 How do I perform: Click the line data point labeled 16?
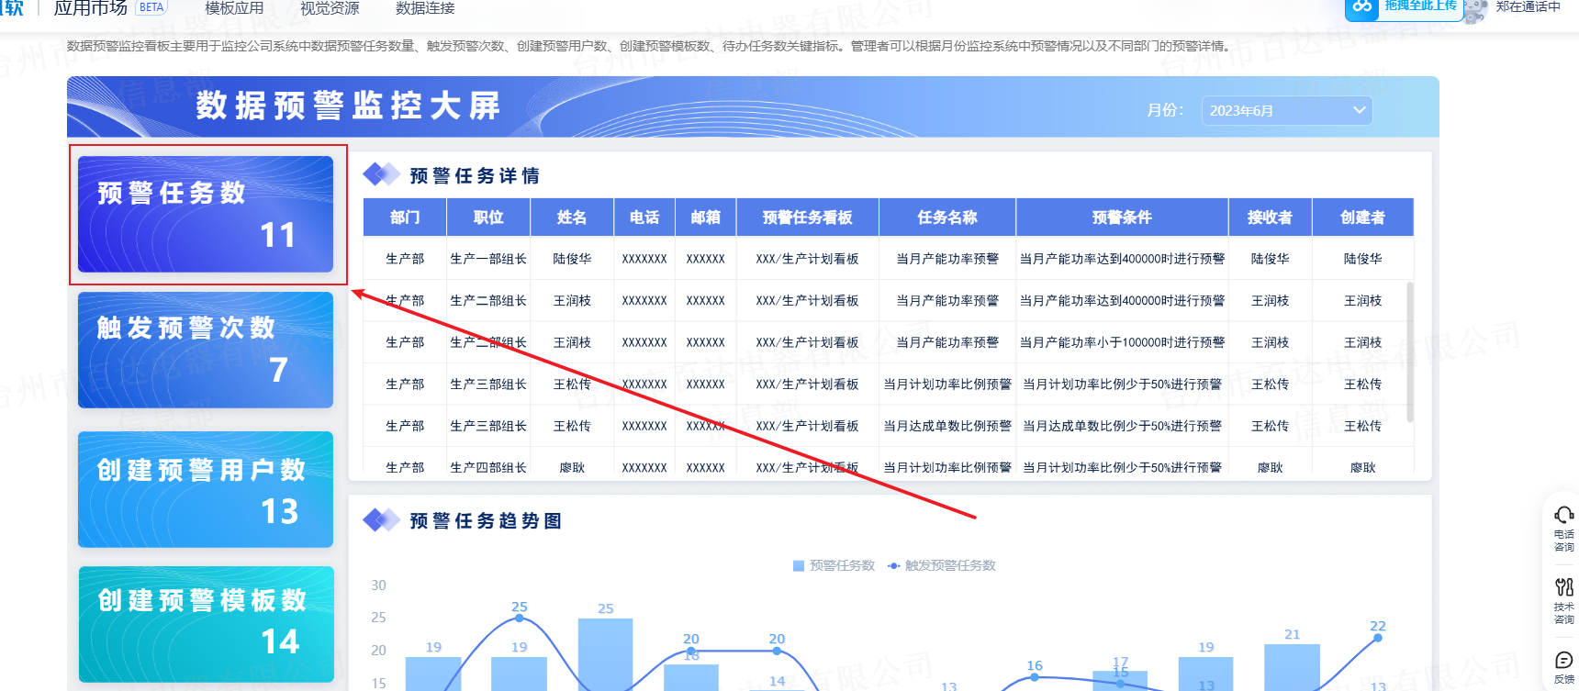[1035, 677]
